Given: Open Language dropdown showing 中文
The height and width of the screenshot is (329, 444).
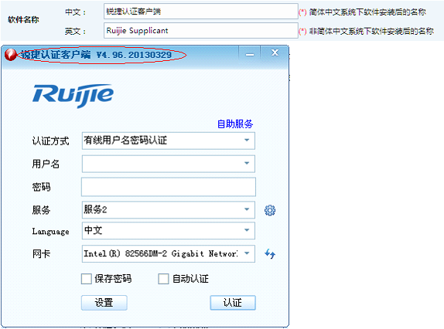Looking at the screenshot, I should click(x=169, y=230).
